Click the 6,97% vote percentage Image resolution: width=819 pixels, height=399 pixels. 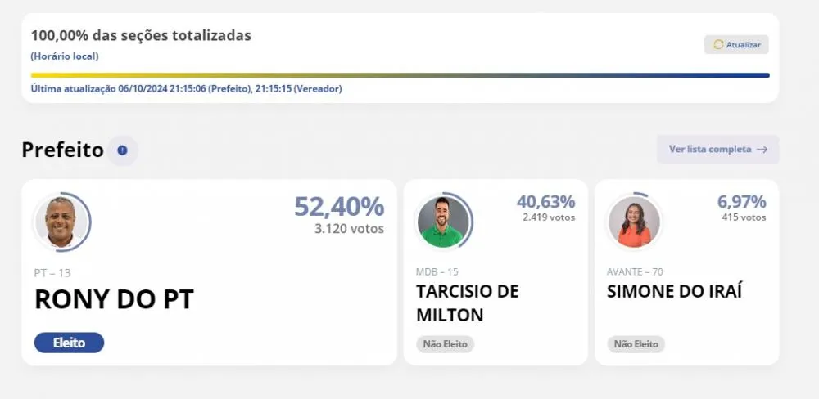click(x=742, y=201)
